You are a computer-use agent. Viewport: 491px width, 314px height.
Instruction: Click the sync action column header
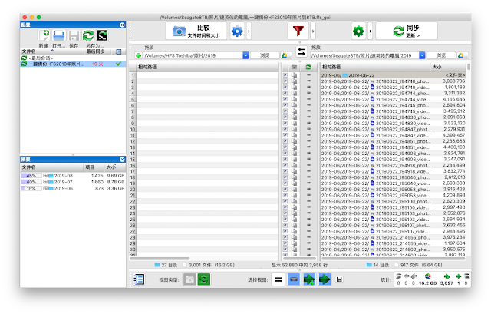click(308, 67)
